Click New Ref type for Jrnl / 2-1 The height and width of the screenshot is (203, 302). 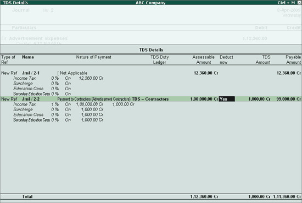[x=9, y=73]
